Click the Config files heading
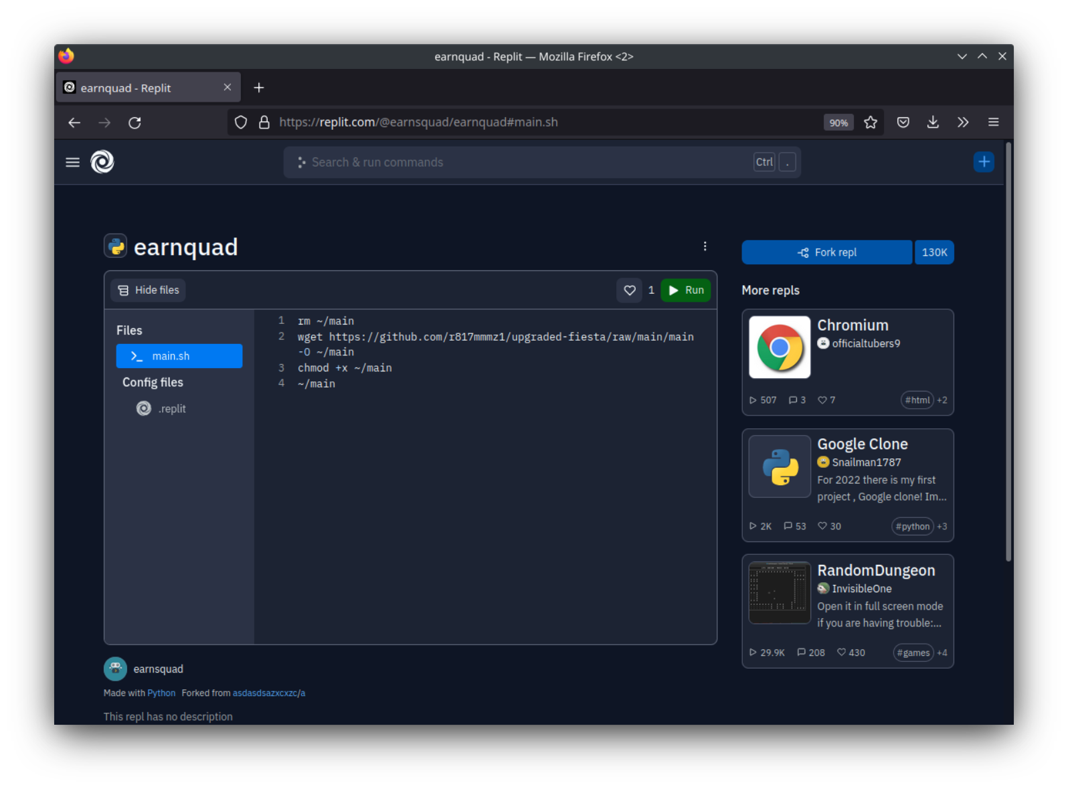 pos(153,382)
